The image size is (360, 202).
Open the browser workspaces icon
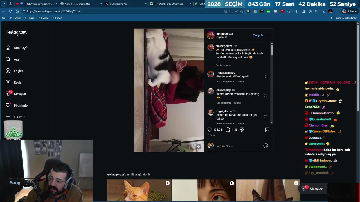[x=10, y=4]
